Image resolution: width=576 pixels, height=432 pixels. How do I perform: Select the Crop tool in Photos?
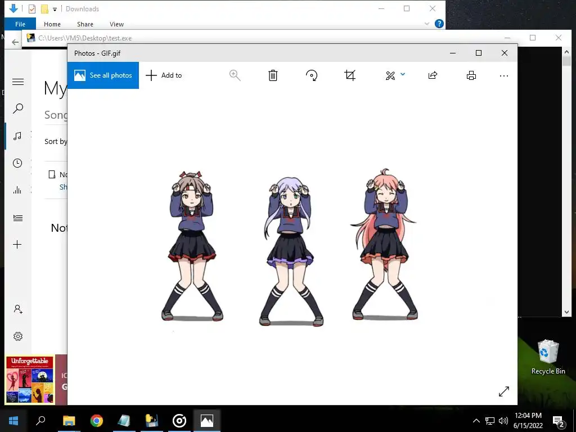[x=350, y=75]
